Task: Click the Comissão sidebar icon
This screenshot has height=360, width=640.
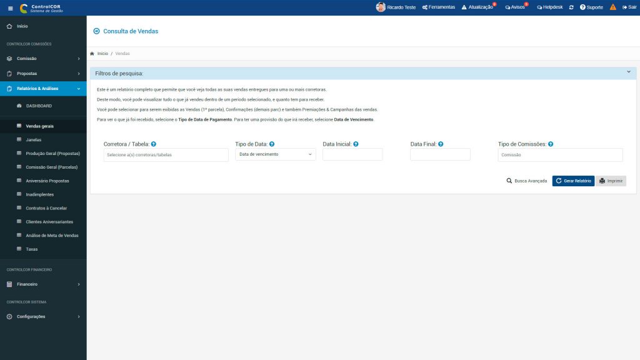Action: click(9, 59)
